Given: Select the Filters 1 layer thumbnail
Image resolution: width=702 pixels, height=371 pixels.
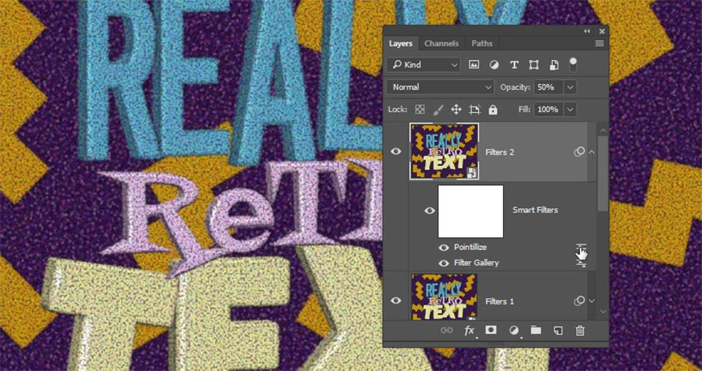Looking at the screenshot, I should 444,296.
